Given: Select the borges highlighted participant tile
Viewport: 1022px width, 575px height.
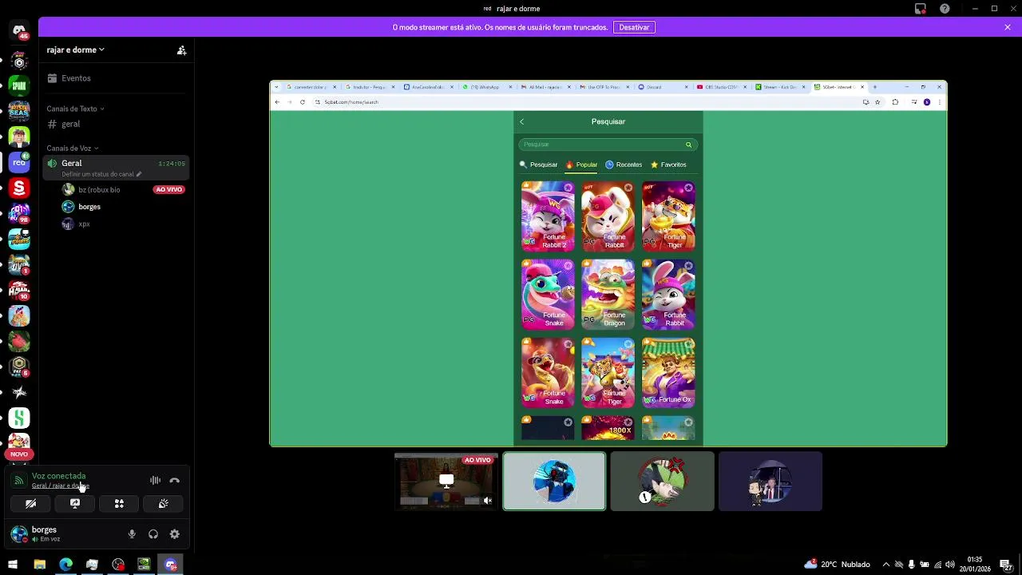Looking at the screenshot, I should (x=554, y=481).
